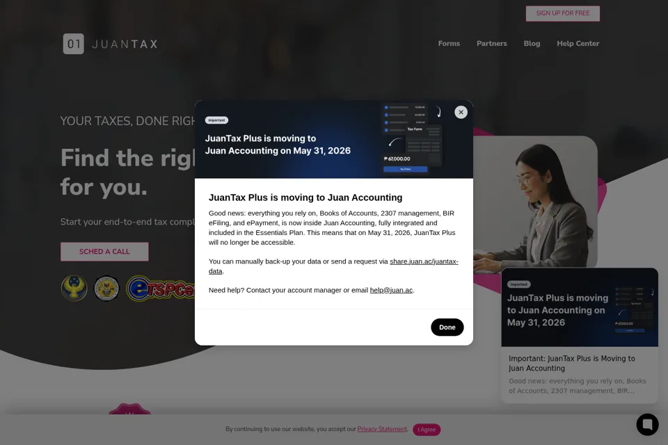The image size is (668, 445).
Task: Click the announcement card banner image
Action: pyautogui.click(x=580, y=307)
